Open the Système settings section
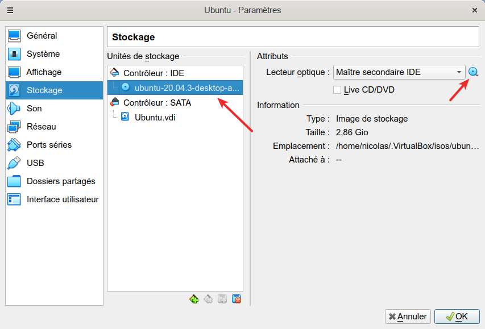This screenshot has height=329, width=485. [x=43, y=54]
